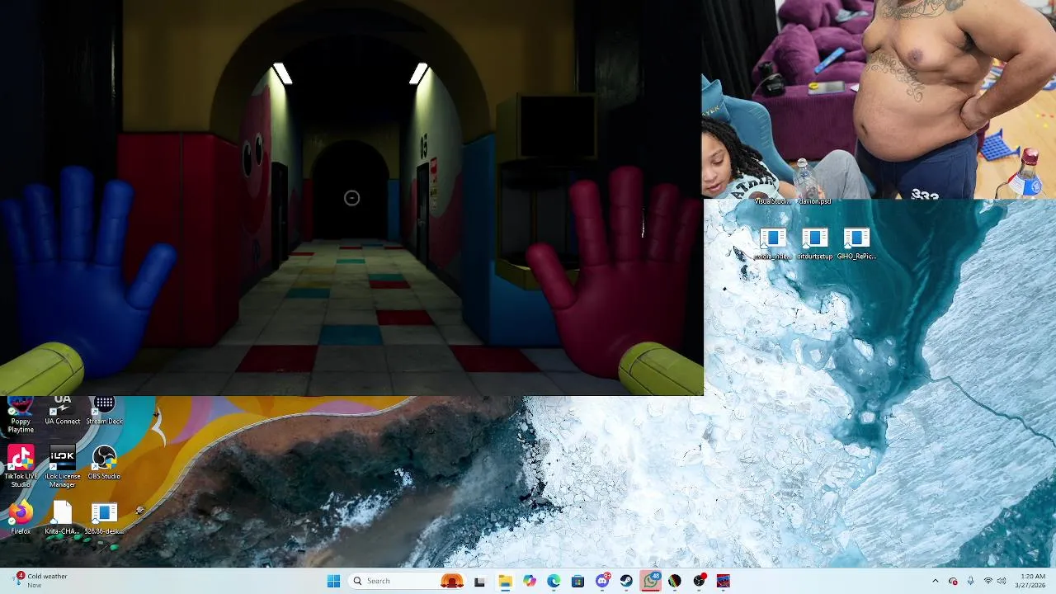
Task: Switch to the Poppy Playtime game taskbar icon
Action: (x=724, y=581)
